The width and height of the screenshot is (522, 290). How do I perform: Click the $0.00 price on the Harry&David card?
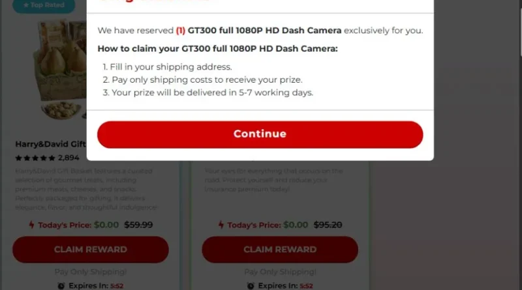[106, 225]
